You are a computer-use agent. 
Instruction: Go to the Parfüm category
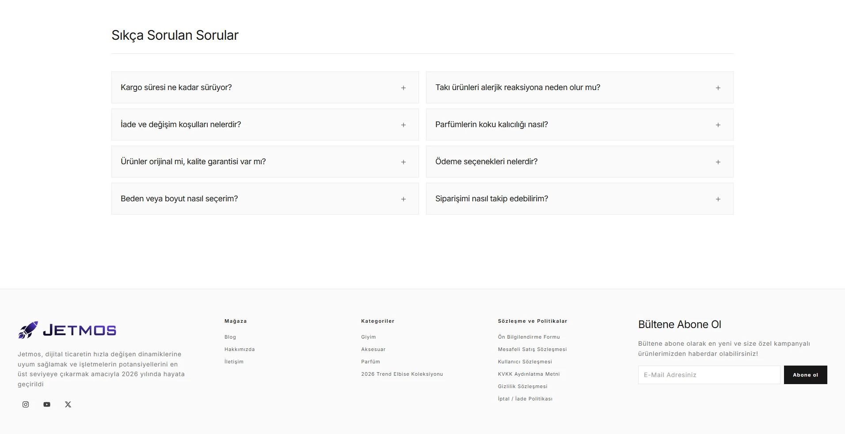pyautogui.click(x=370, y=362)
